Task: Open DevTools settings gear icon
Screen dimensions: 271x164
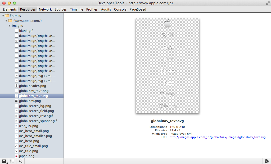Action: 267,161
